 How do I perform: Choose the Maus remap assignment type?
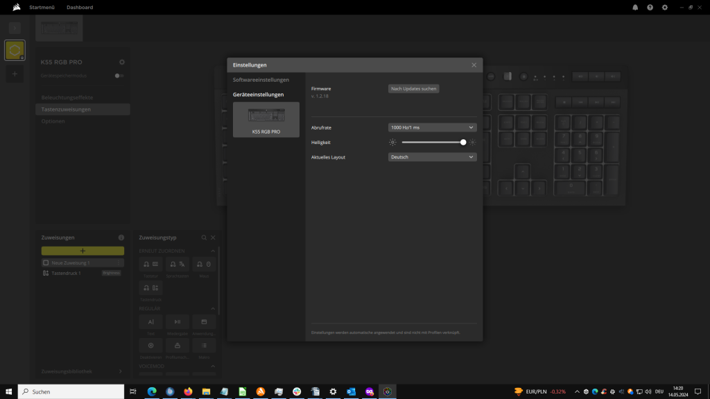pos(204,264)
